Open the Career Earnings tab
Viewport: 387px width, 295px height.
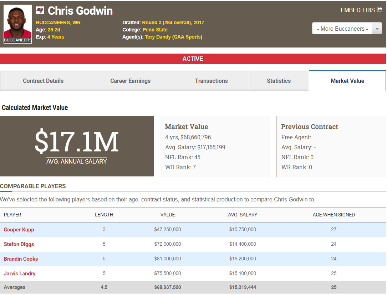pyautogui.click(x=130, y=81)
